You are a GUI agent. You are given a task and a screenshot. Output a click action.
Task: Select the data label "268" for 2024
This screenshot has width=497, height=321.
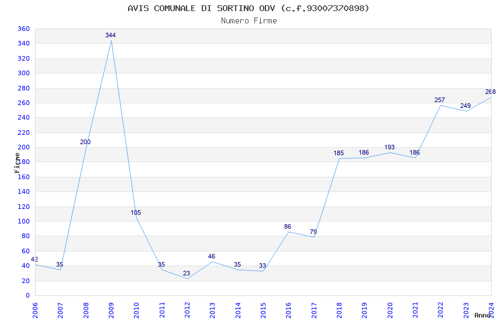[x=491, y=92]
